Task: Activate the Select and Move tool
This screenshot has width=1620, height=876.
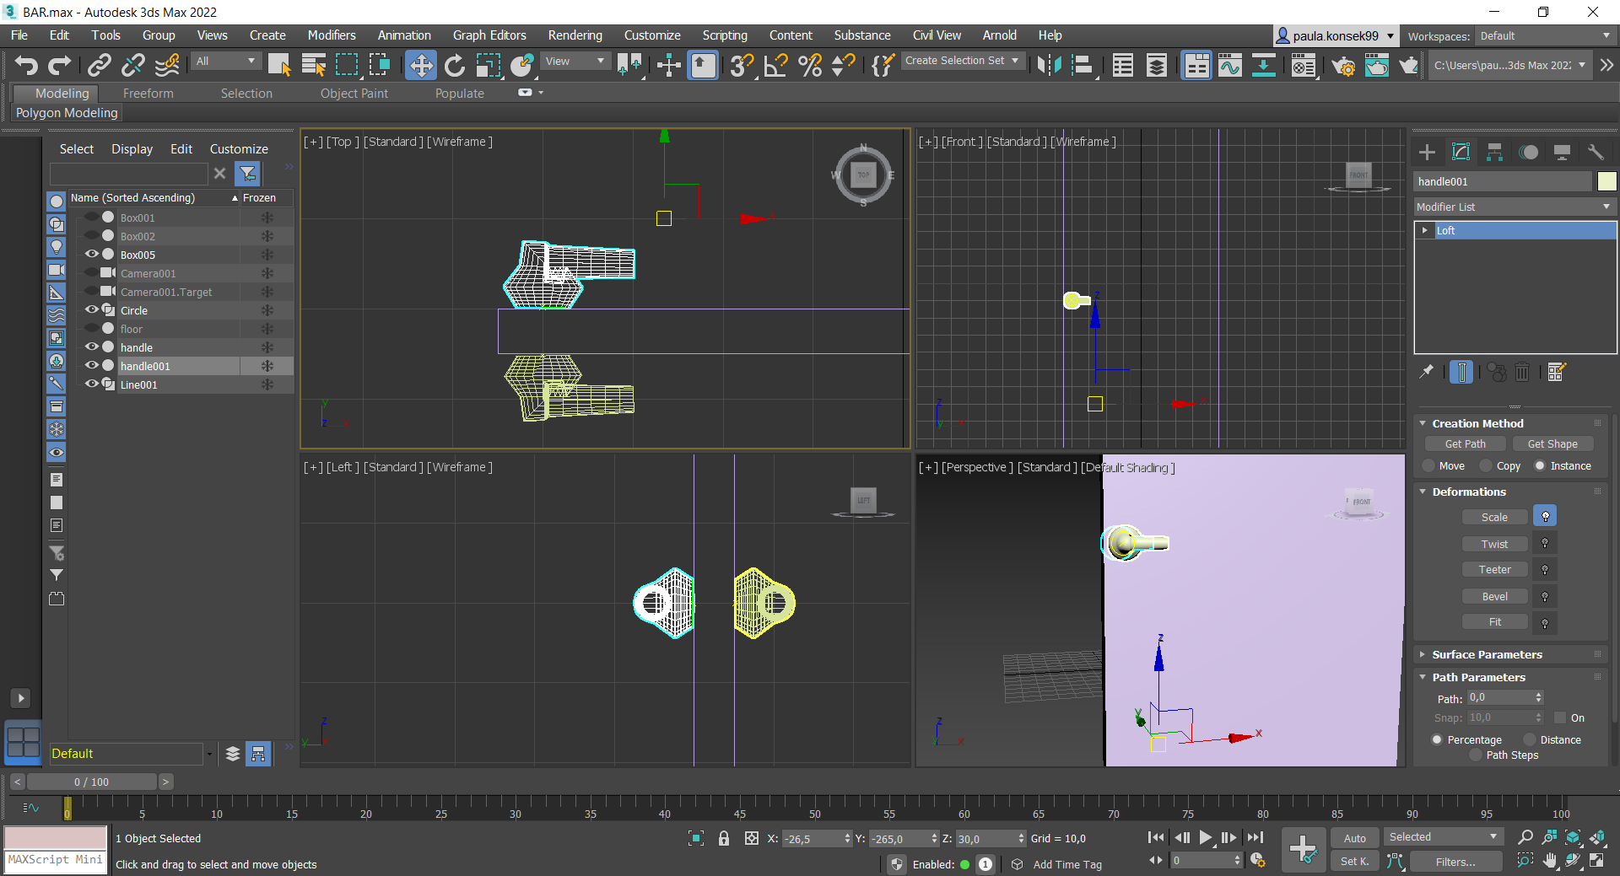Action: pos(420,65)
